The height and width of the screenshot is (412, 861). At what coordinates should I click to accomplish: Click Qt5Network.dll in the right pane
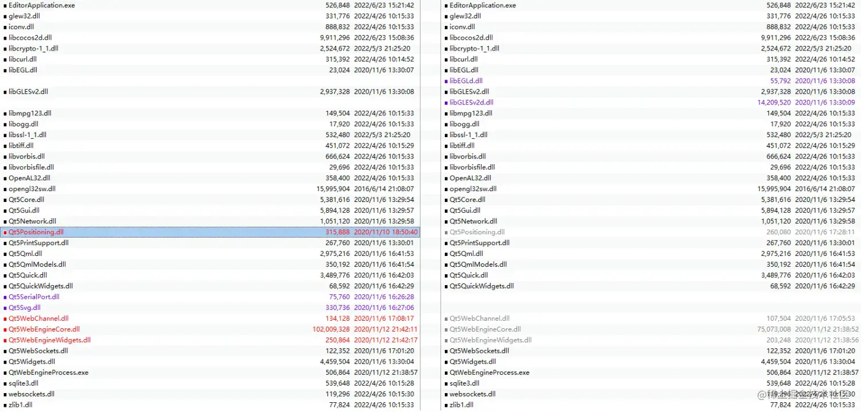473,221
